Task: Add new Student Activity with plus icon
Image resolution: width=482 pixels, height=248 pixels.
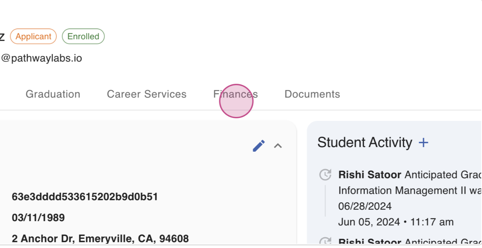Action: 423,143
